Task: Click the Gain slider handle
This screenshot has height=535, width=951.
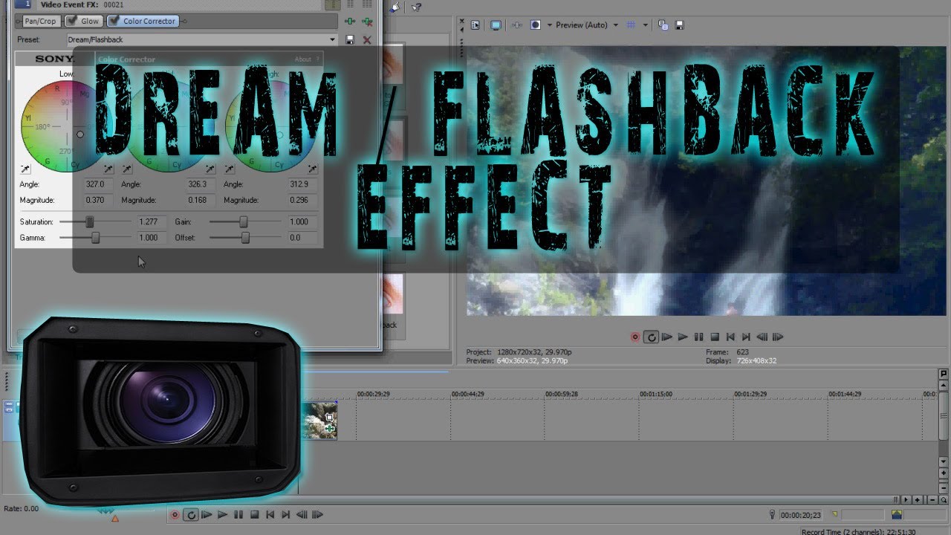Action: (x=243, y=221)
